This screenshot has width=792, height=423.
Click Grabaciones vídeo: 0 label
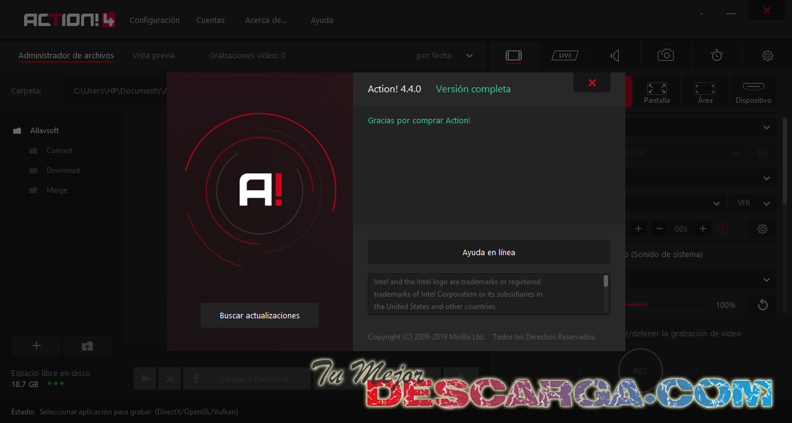(x=247, y=56)
